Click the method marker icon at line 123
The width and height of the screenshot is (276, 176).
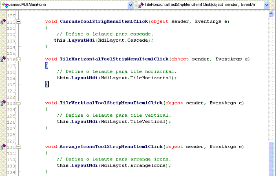click(3, 103)
